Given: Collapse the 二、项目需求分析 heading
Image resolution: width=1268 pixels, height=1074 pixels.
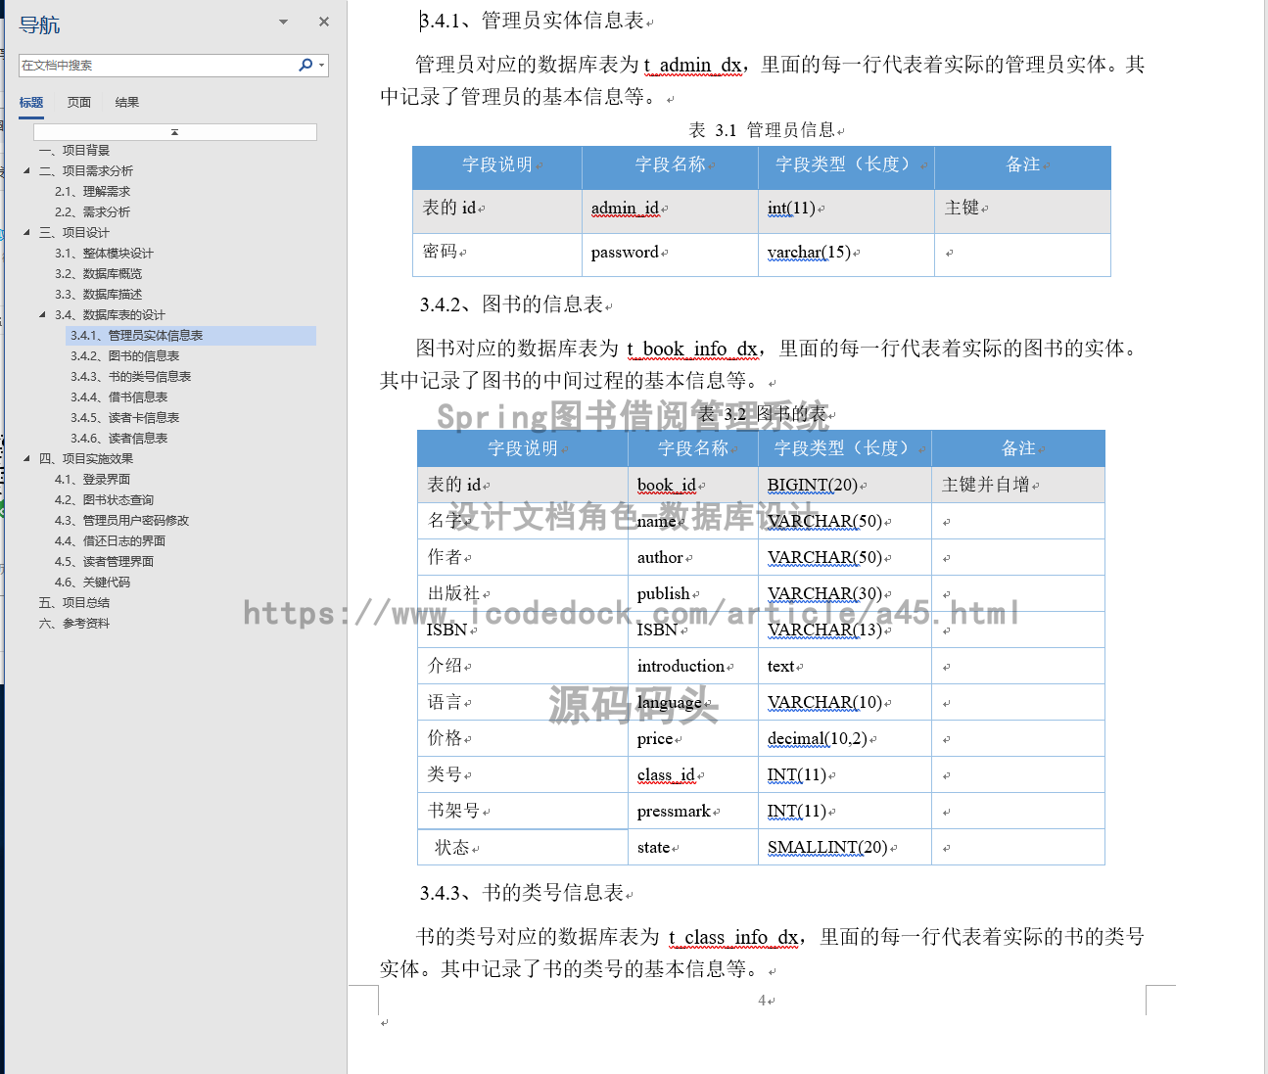Looking at the screenshot, I should (x=26, y=170).
